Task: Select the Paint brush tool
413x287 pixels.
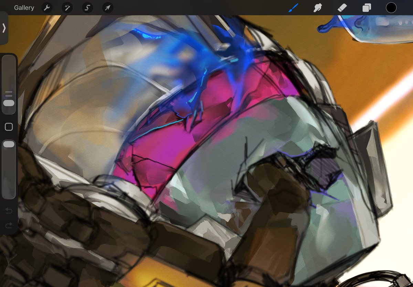Action: click(293, 8)
